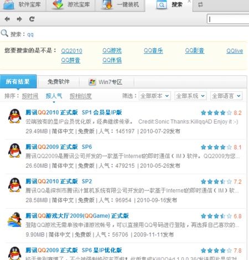The image size is (249, 260).
Task: Sort results by 按人气 (popularity)
Action: 54,96
